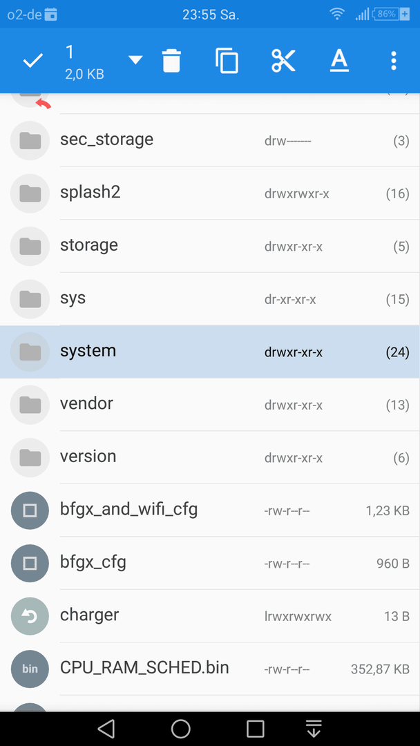Tap the bfgx_cfg file icon
This screenshot has width=420, height=746.
point(30,564)
